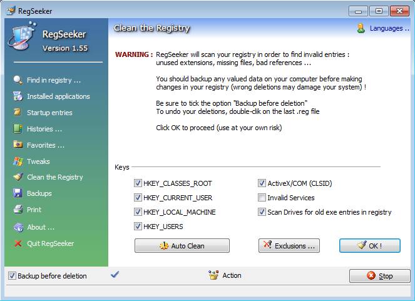Click the magnifier icon beside Find in registry
415x301 pixels.
click(x=18, y=80)
